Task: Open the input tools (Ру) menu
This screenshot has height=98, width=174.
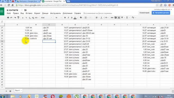Action: [x=133, y=17]
